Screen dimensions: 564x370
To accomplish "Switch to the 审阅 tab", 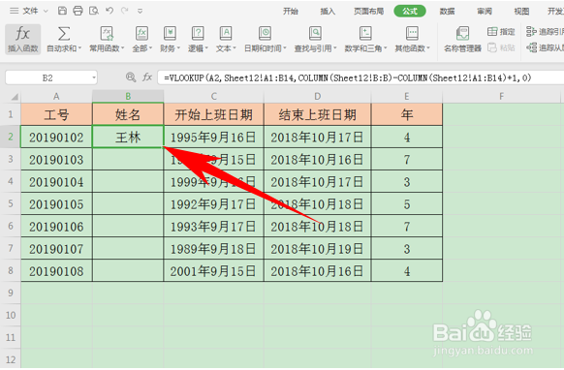I will pyautogui.click(x=485, y=12).
